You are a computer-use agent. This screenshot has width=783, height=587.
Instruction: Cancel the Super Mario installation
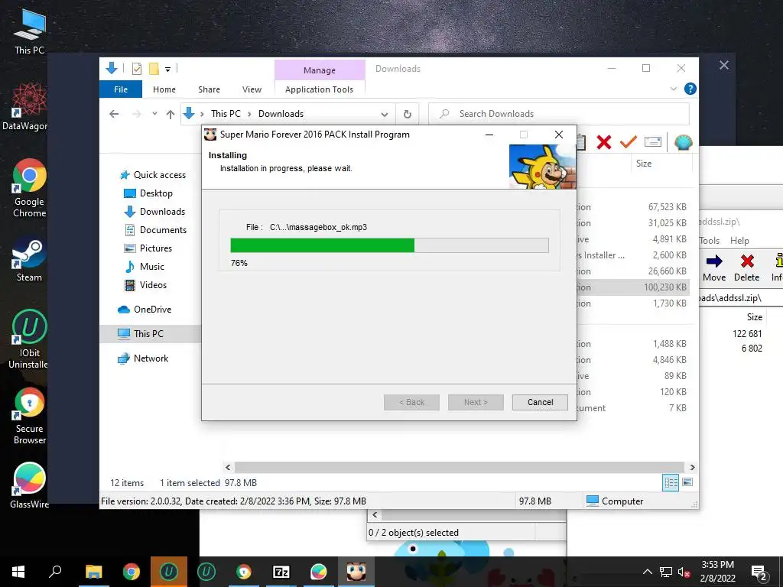540,402
